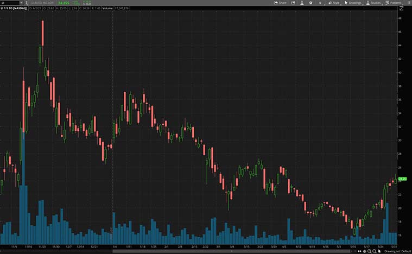
Task: Open the Studies menu
Action: pos(373,3)
